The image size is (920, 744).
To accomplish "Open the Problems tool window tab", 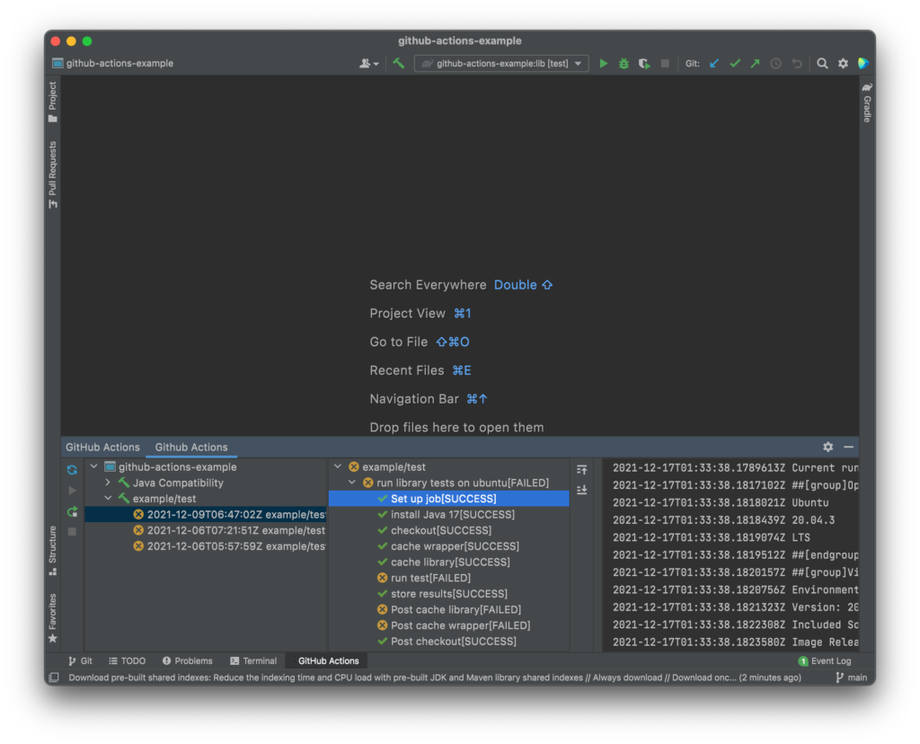I will point(187,660).
